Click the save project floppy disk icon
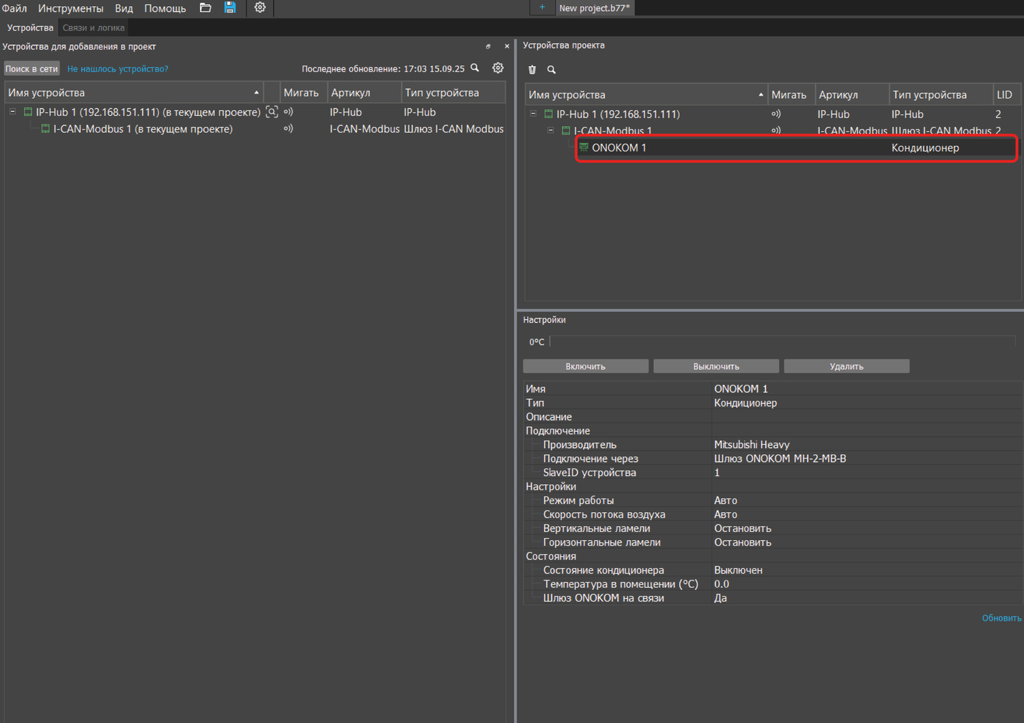Image resolution: width=1024 pixels, height=723 pixels. (x=230, y=8)
